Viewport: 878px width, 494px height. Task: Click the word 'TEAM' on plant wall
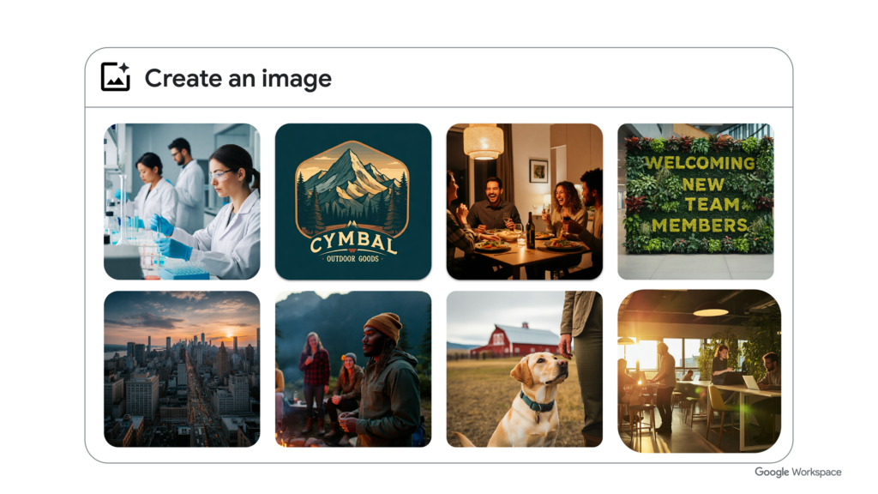tap(695, 205)
